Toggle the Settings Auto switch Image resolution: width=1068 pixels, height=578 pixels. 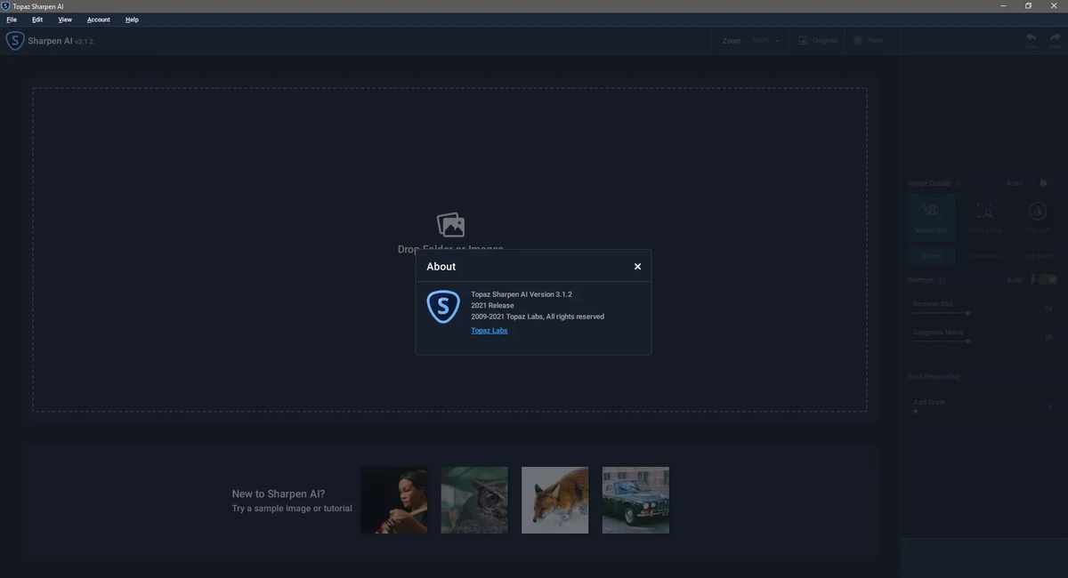1048,280
